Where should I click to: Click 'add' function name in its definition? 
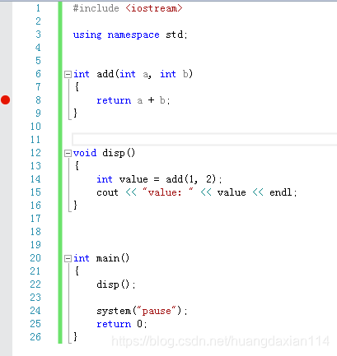(105, 74)
